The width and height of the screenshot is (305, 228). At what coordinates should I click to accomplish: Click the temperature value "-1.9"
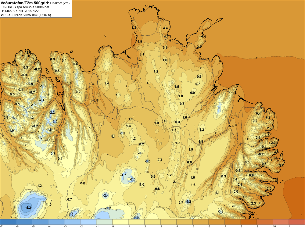click(70, 215)
